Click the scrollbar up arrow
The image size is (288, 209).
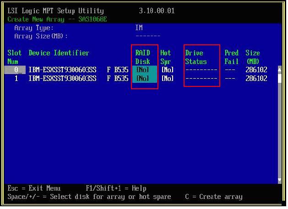coord(279,70)
